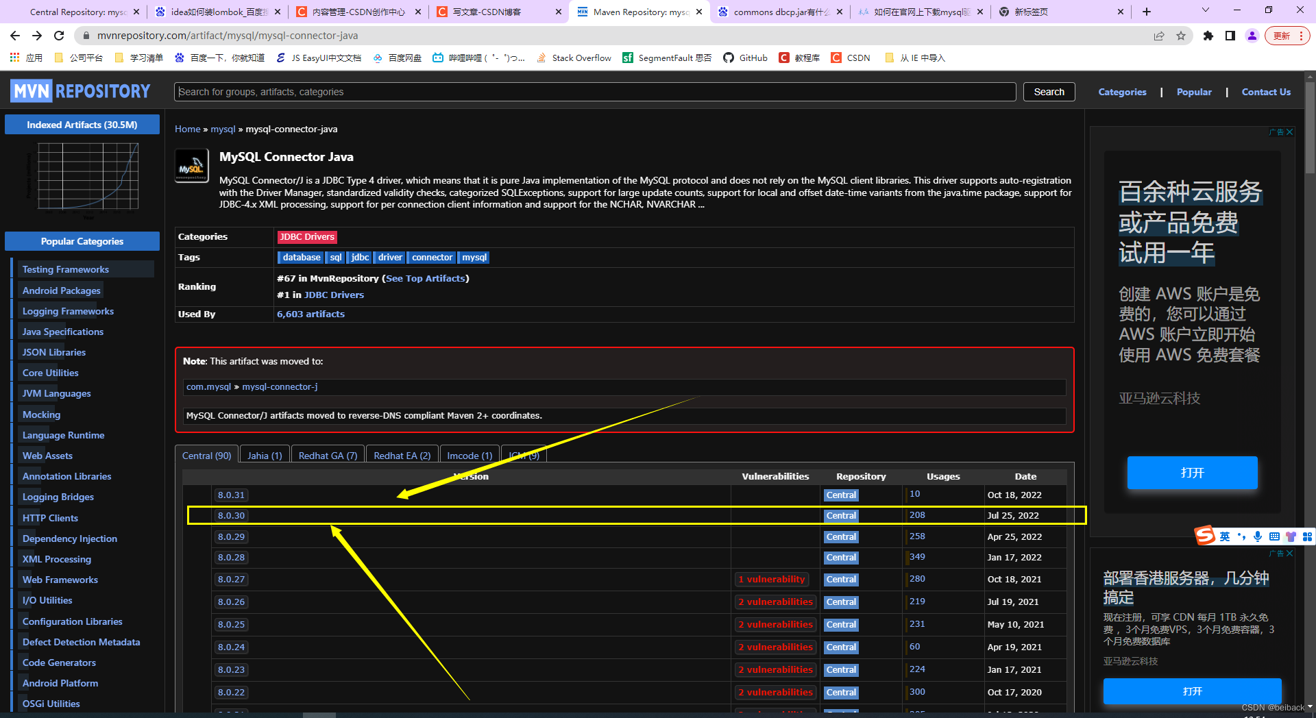This screenshot has width=1316, height=718.
Task: Open the GitHub bookmark
Action: pos(745,58)
